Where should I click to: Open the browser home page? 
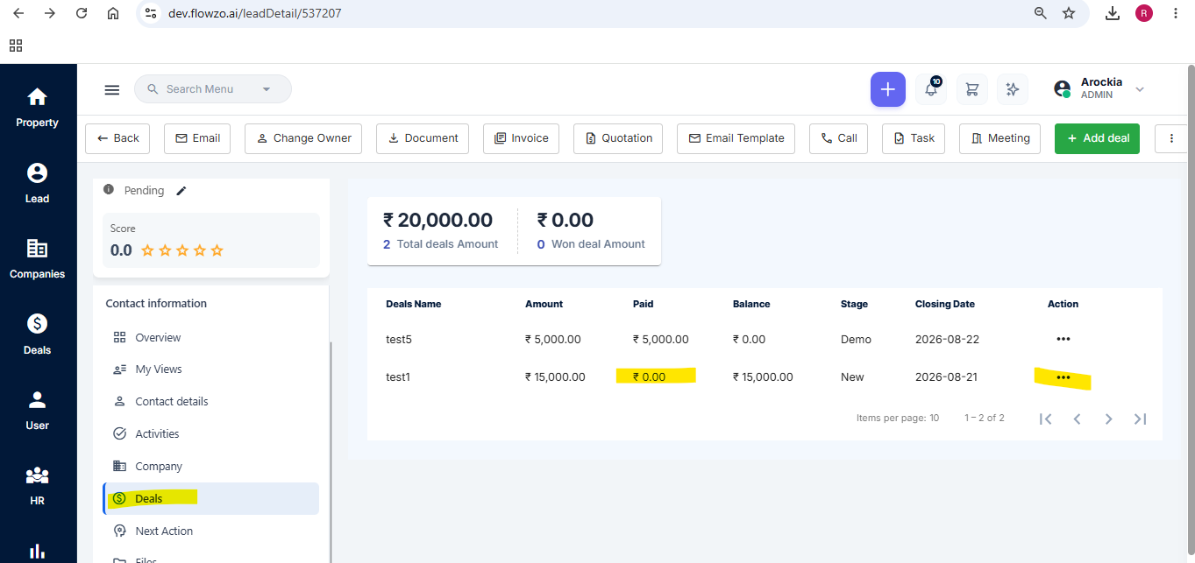pos(112,13)
